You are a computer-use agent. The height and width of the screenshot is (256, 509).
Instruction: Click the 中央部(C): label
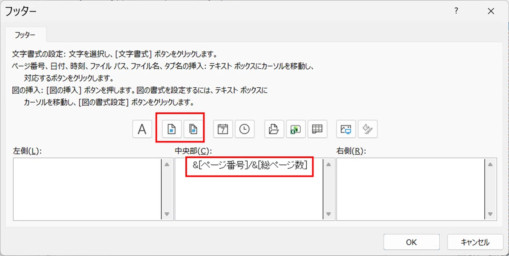pos(193,151)
